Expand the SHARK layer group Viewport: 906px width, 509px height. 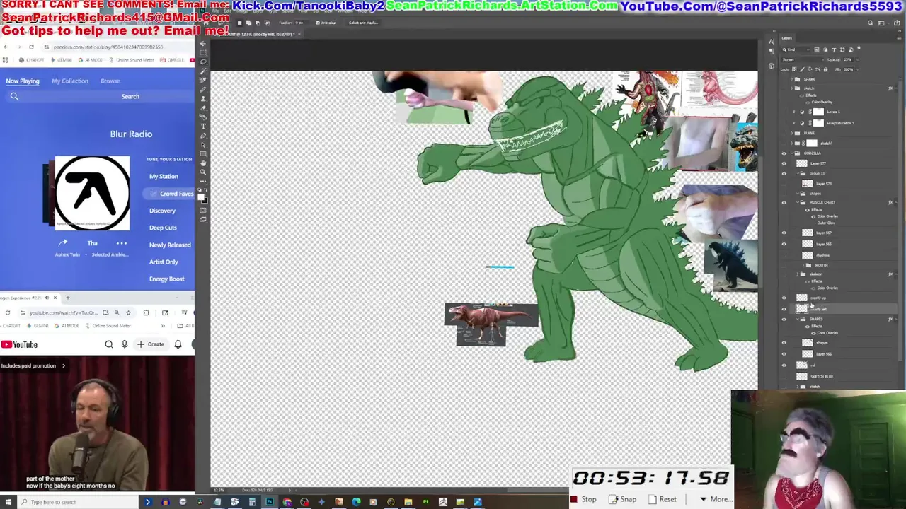coord(791,79)
